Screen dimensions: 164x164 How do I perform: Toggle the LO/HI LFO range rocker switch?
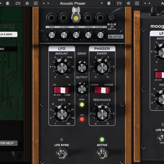61,90
